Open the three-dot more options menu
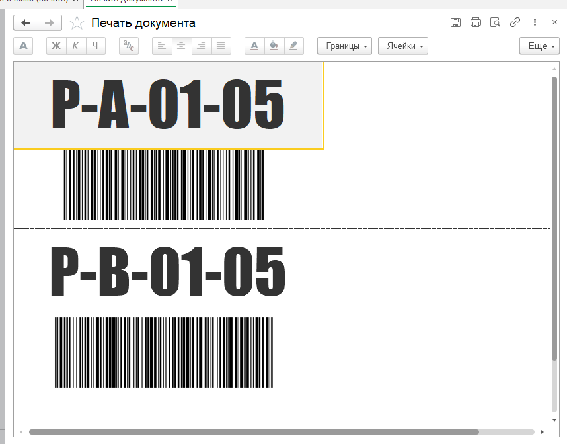 (x=535, y=22)
